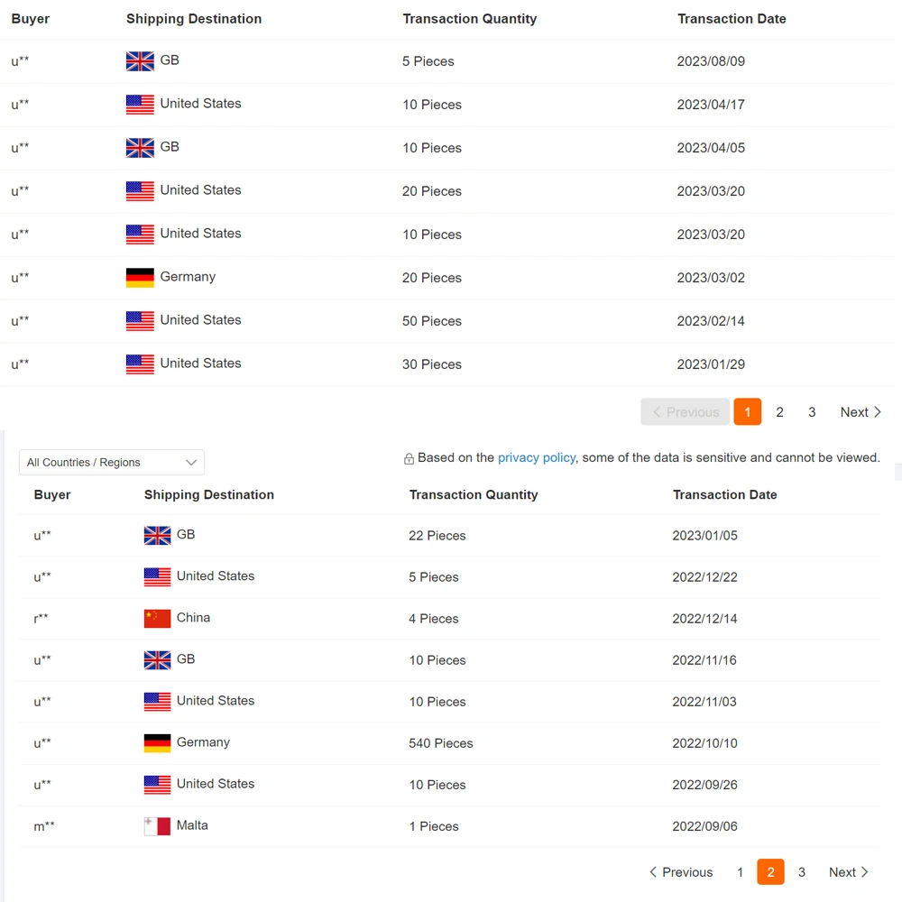The height and width of the screenshot is (902, 902).
Task: Go to page 2 in upper pagination
Action: pyautogui.click(x=779, y=412)
